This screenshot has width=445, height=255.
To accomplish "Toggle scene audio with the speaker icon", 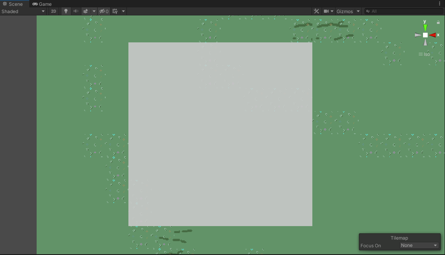I will click(x=76, y=11).
